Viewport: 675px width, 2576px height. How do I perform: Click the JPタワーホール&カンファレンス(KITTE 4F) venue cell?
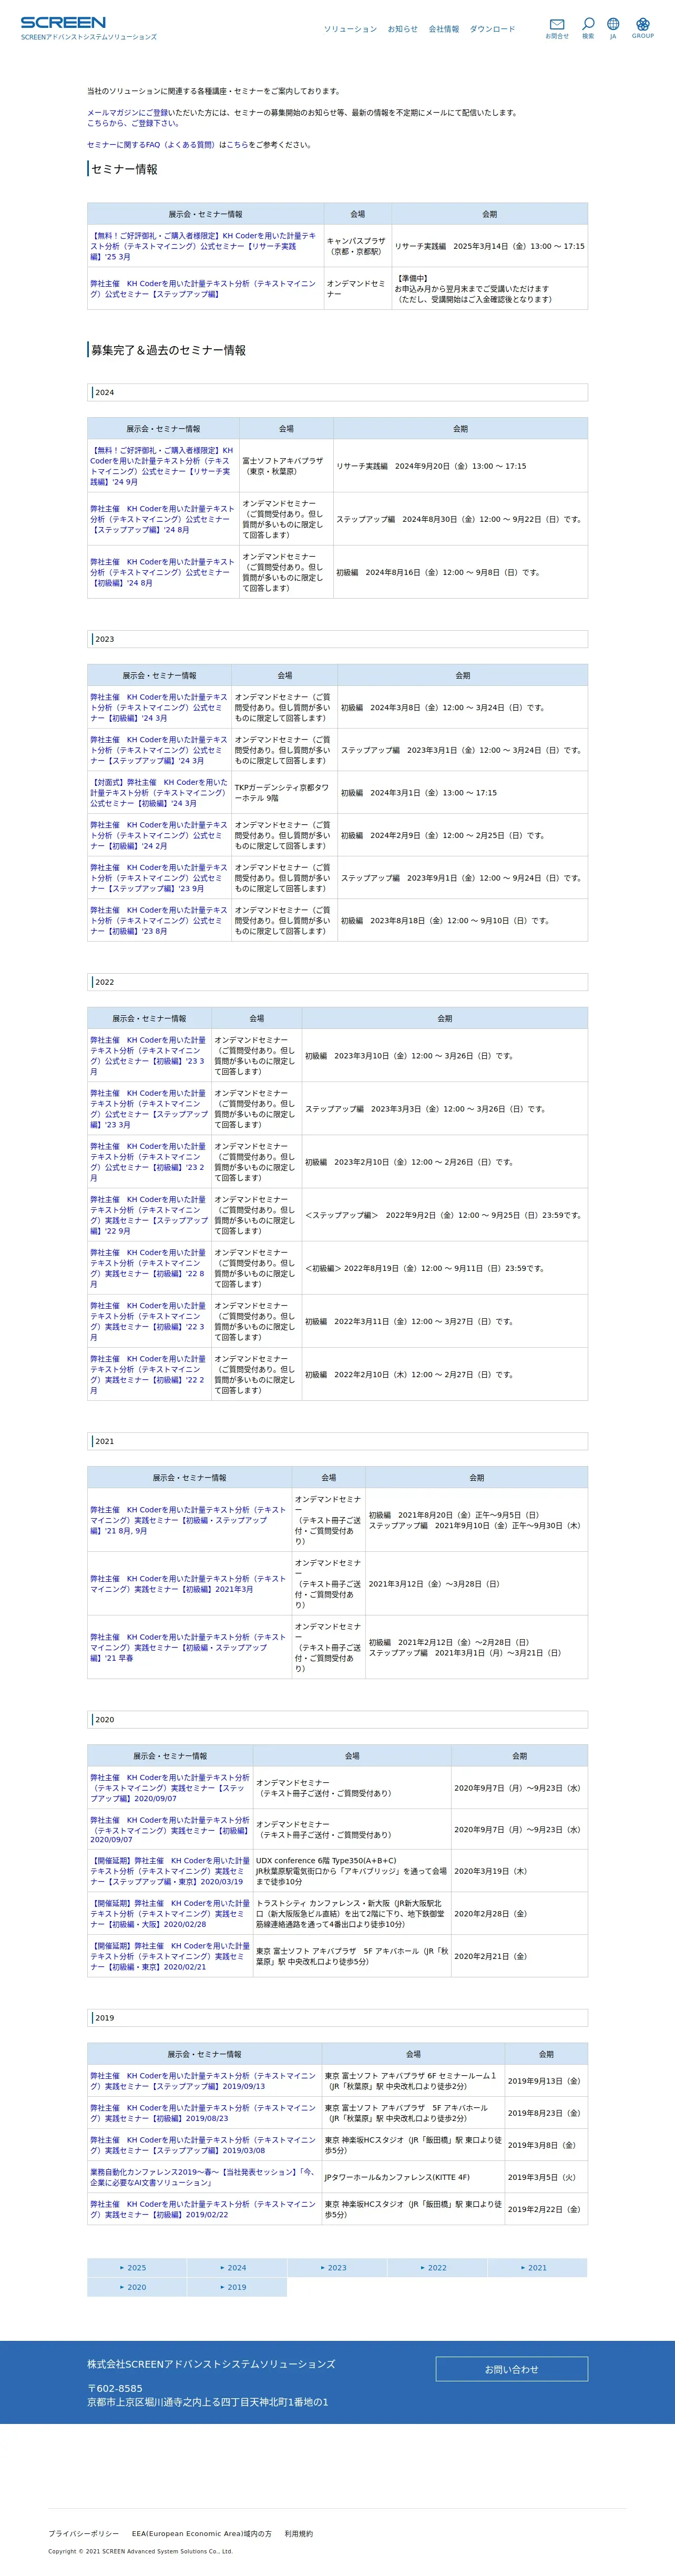tap(412, 2177)
